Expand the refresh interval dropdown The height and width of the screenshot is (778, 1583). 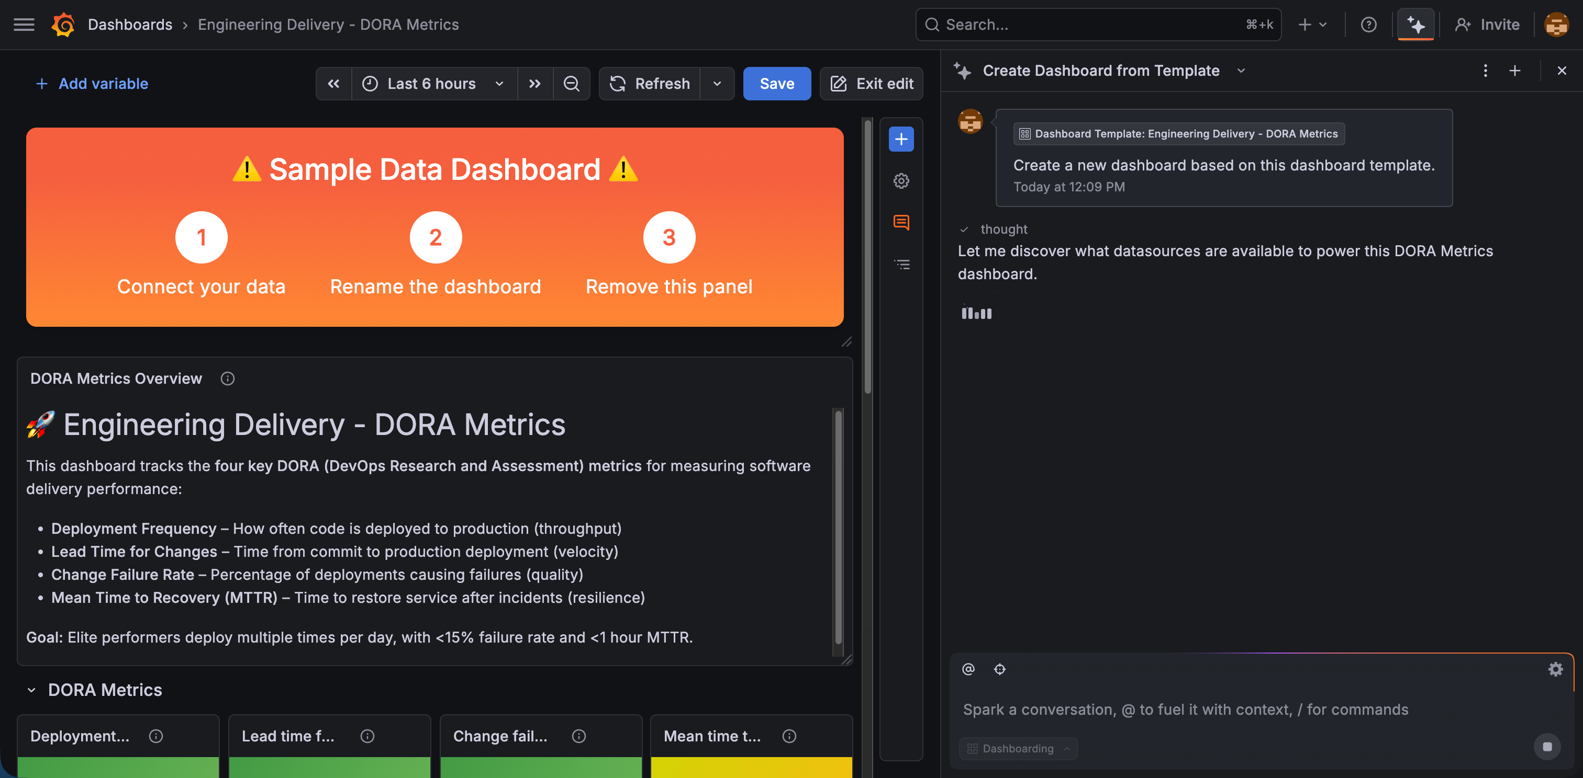717,84
